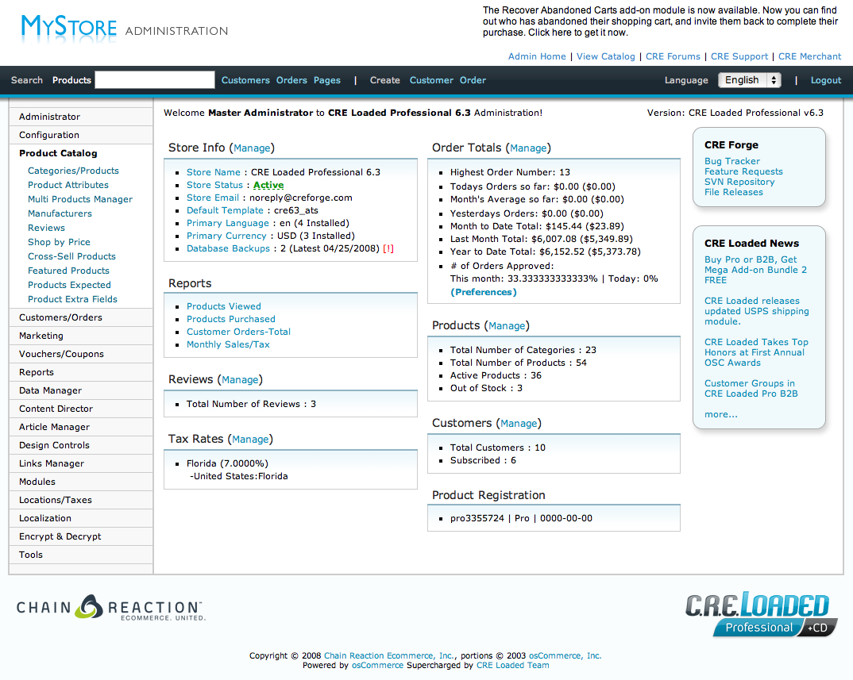Open Cross-Sell Products in the sidebar

click(x=71, y=256)
